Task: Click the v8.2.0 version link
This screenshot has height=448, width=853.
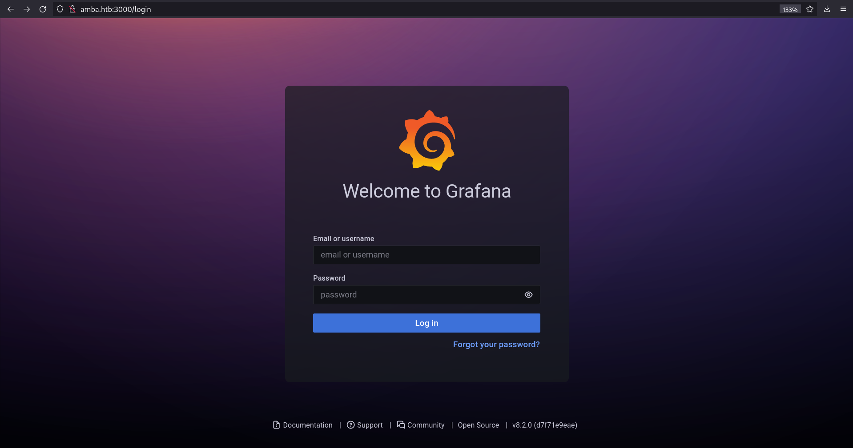Action: pyautogui.click(x=545, y=425)
